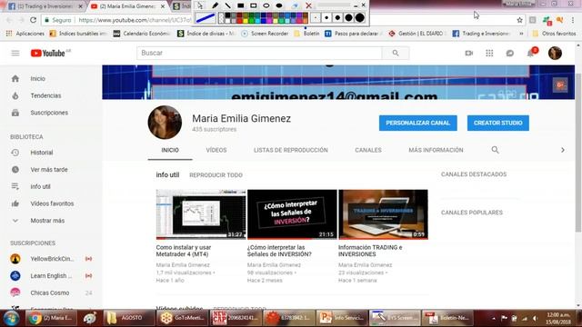
Task: Open Learn English subscription channel
Action: [x=51, y=276]
